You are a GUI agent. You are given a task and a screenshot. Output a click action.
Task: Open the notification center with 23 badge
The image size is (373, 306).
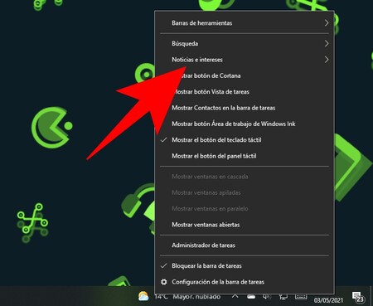358,297
